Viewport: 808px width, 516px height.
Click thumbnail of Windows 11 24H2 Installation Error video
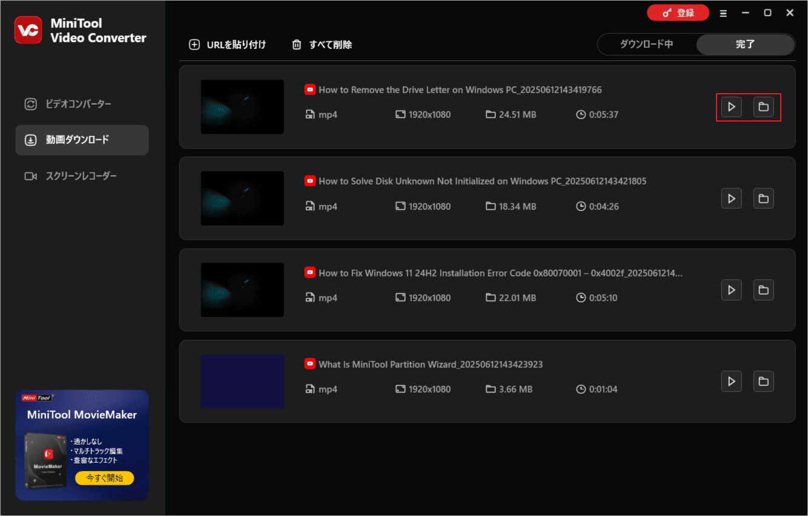[x=242, y=290]
